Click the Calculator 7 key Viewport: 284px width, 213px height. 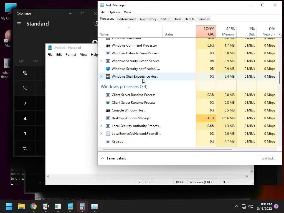click(25, 104)
